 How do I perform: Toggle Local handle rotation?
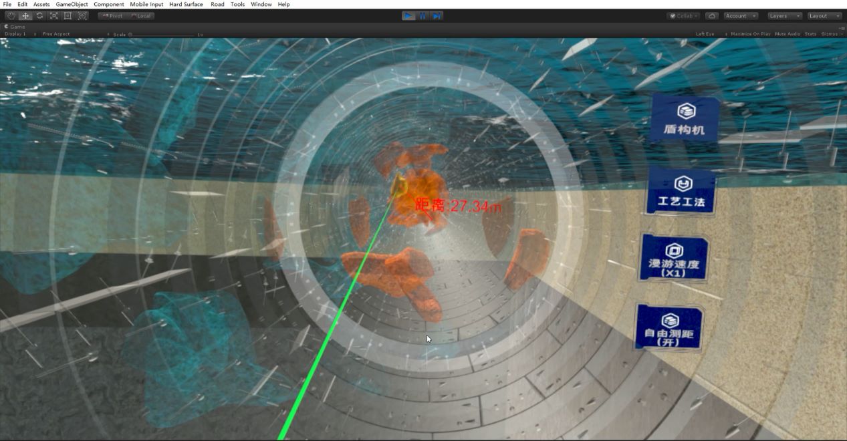pos(140,15)
